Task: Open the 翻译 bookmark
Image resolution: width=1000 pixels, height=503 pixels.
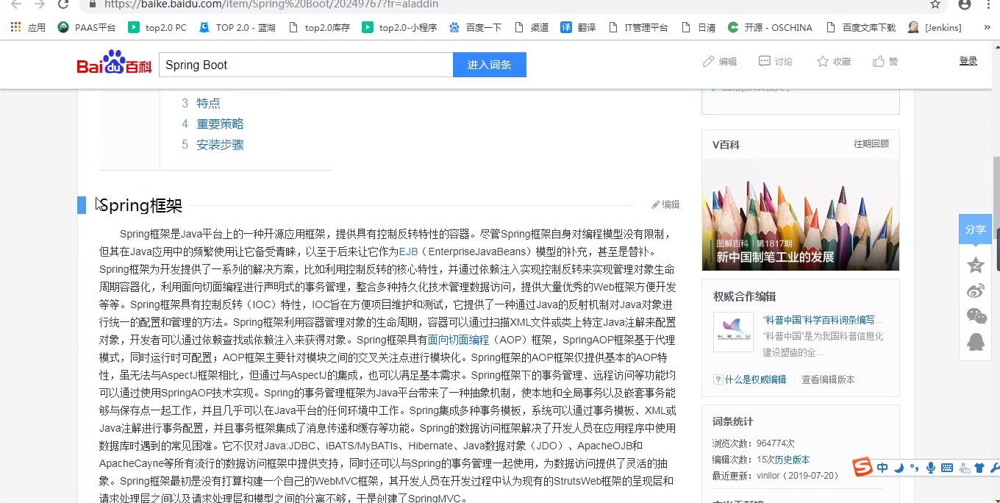Action: pyautogui.click(x=578, y=27)
